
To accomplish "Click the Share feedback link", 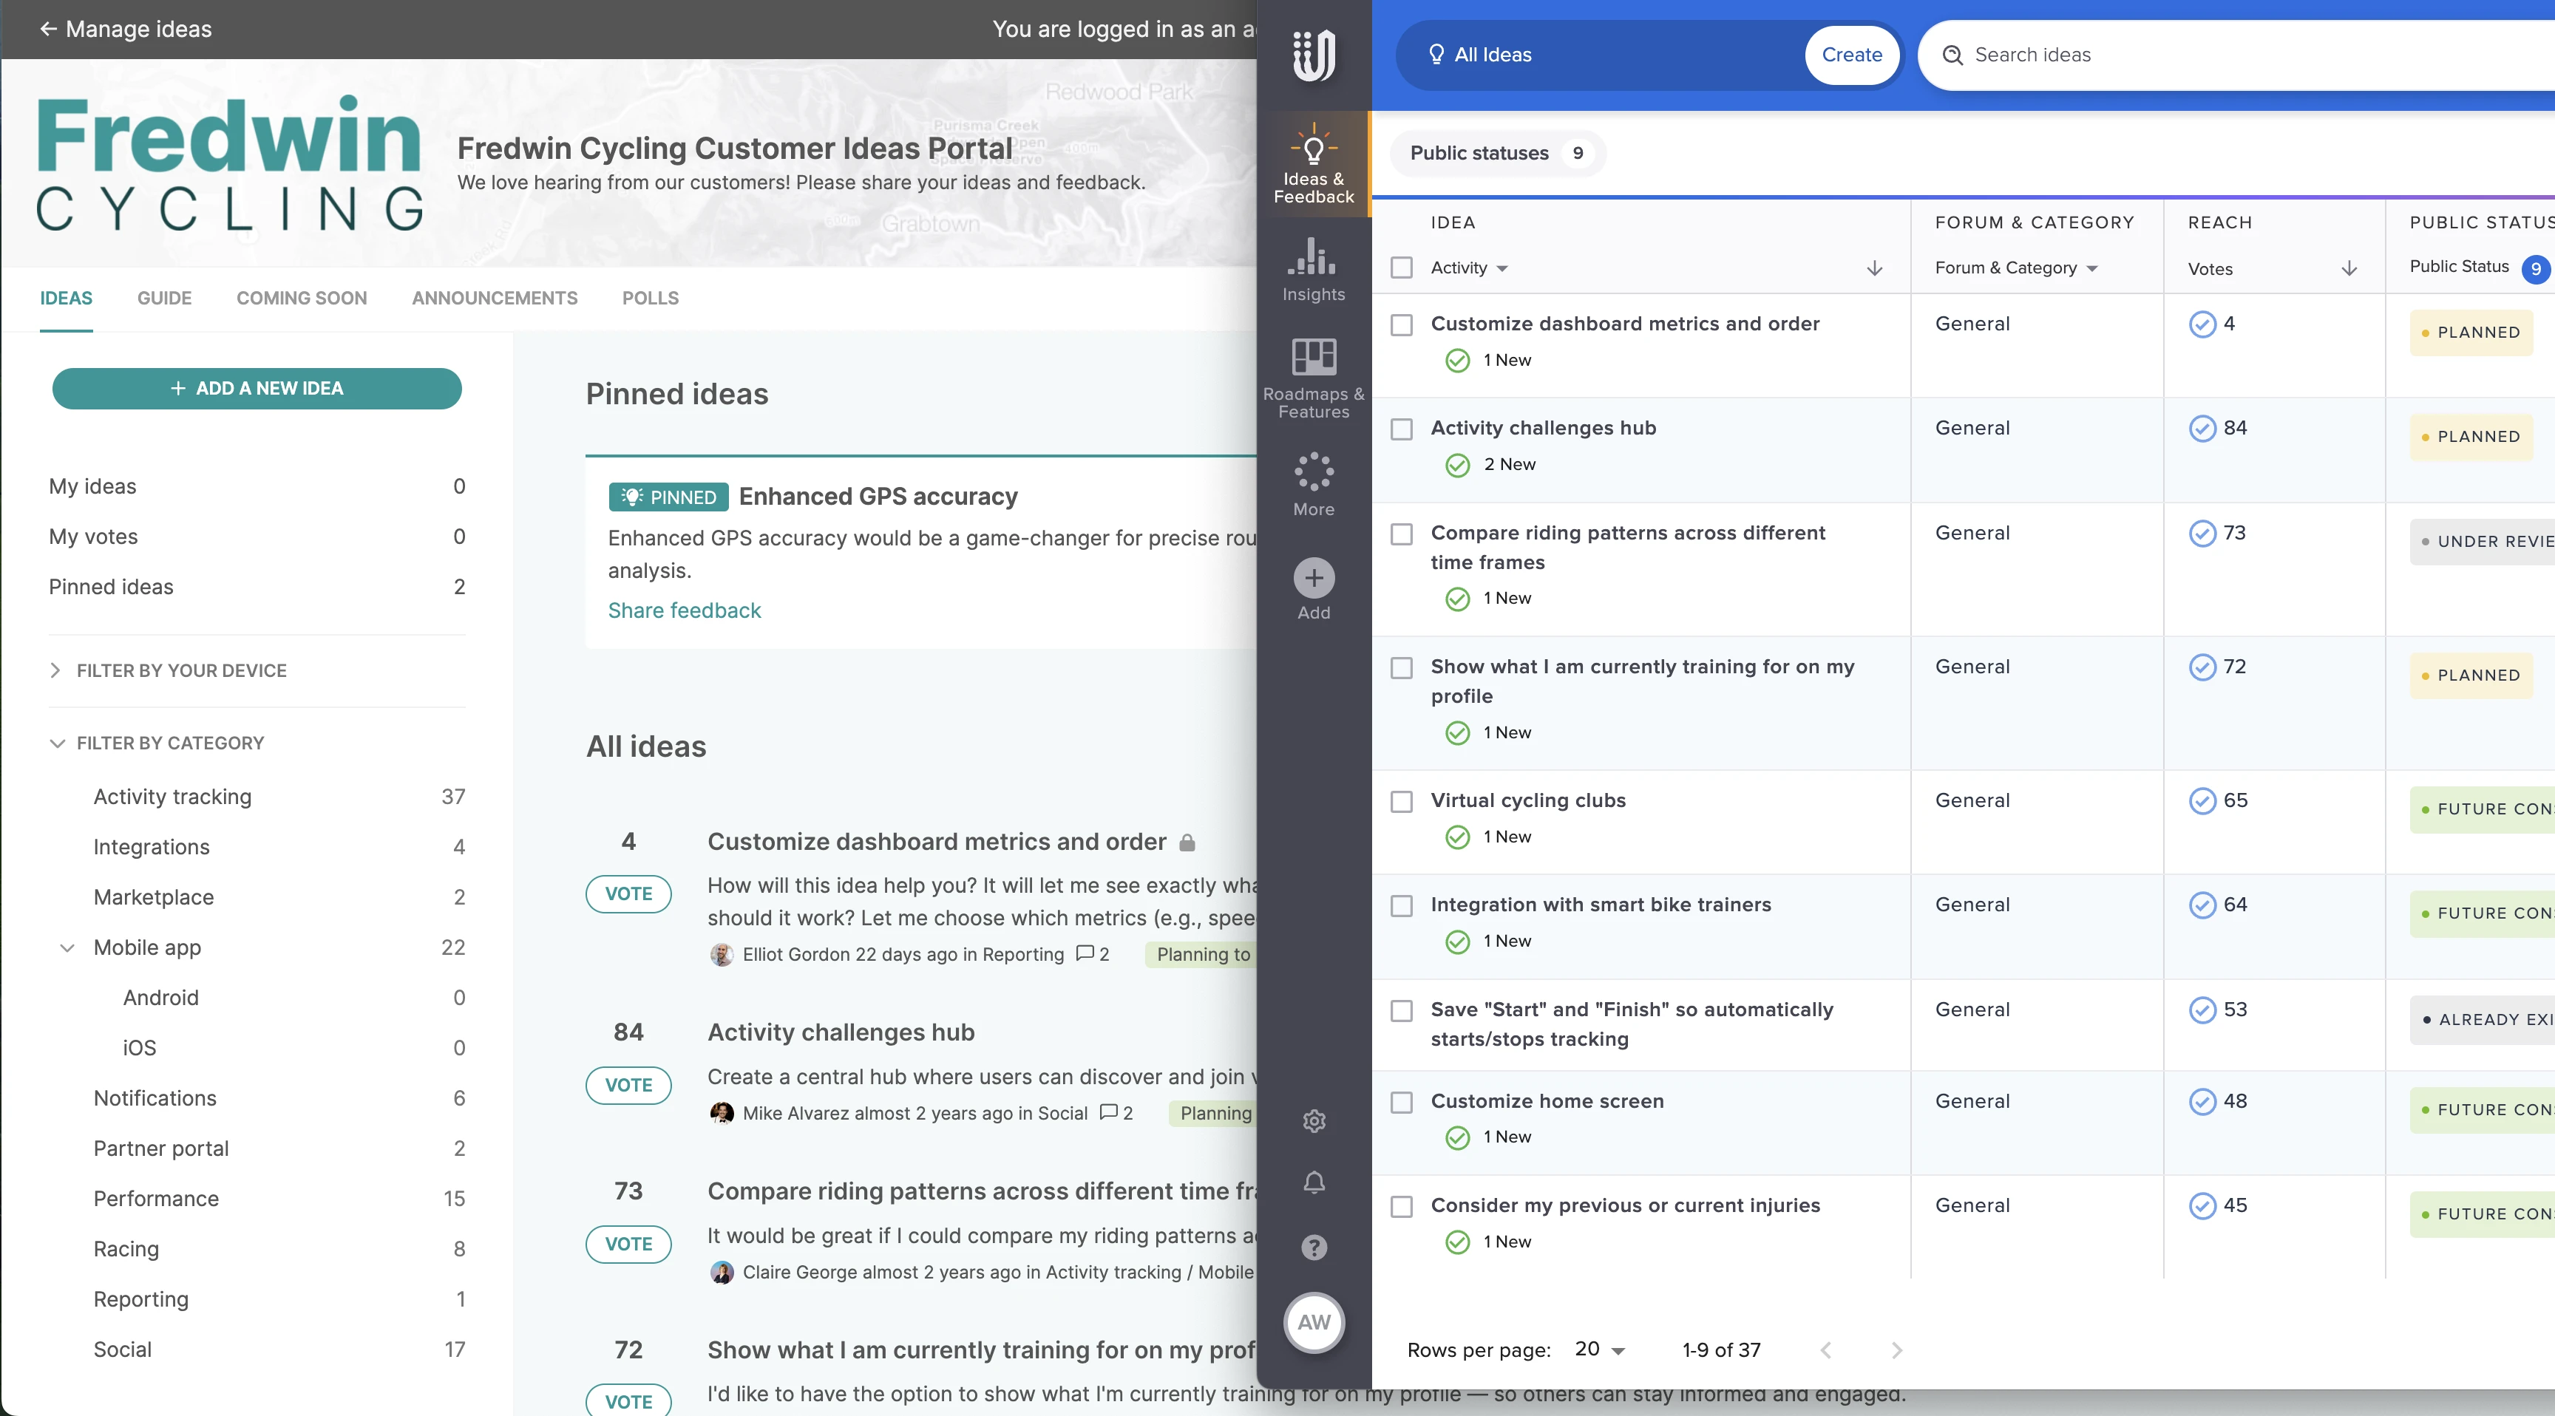I will [683, 610].
